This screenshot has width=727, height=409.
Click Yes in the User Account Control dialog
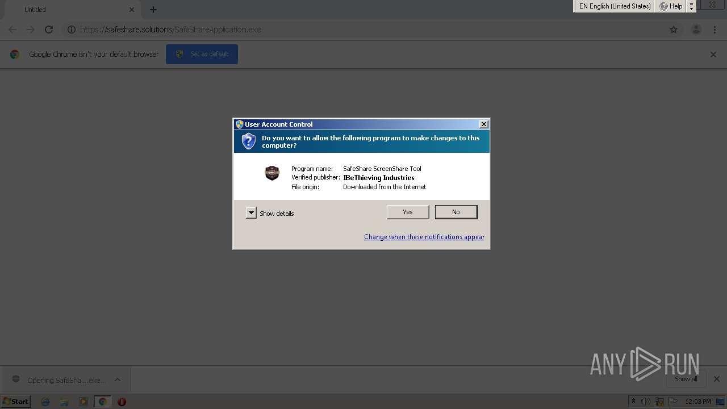pos(408,212)
